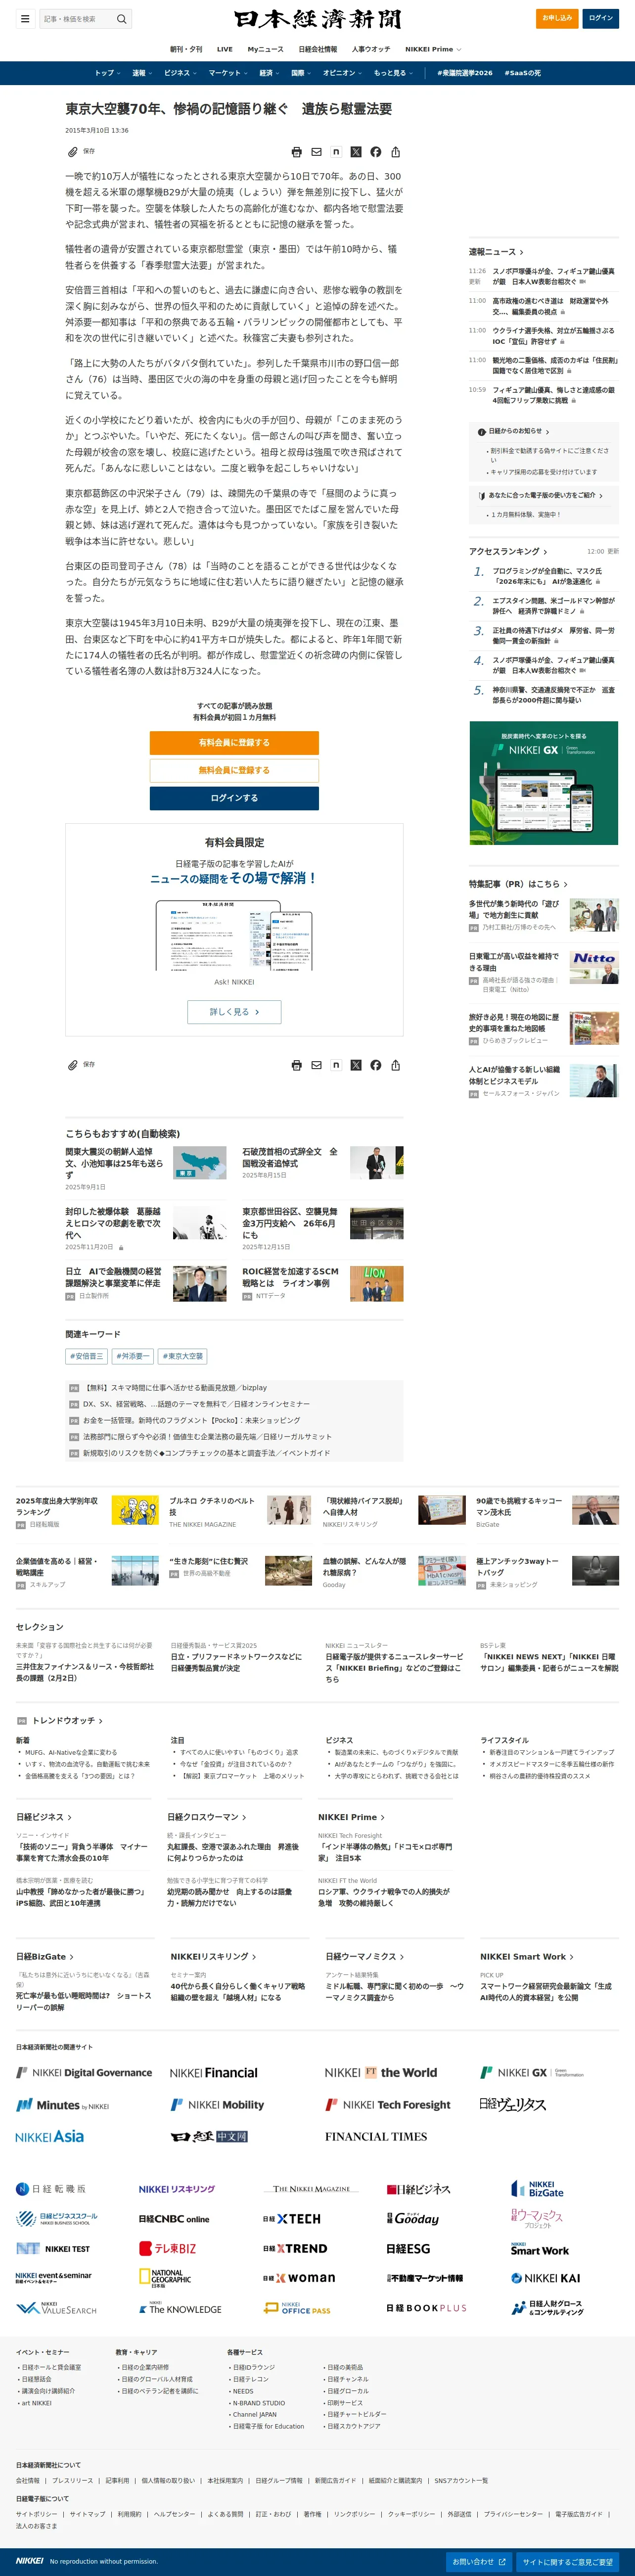
Task: Click the NATIONAL GEOGRAPHIC logo
Action: [x=165, y=2278]
